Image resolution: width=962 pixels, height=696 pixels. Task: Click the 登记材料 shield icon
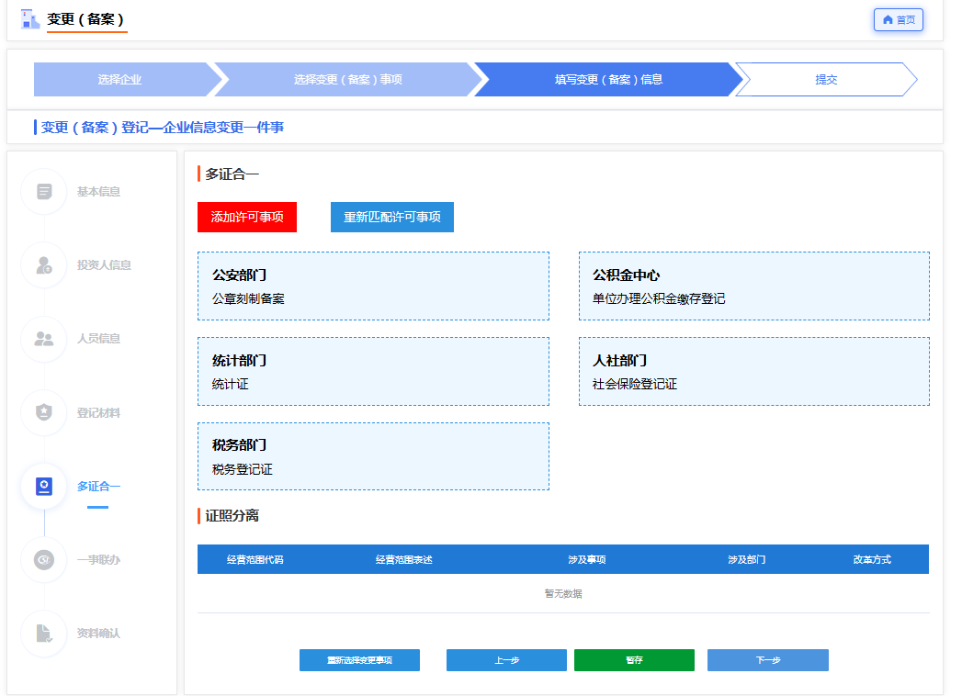44,412
